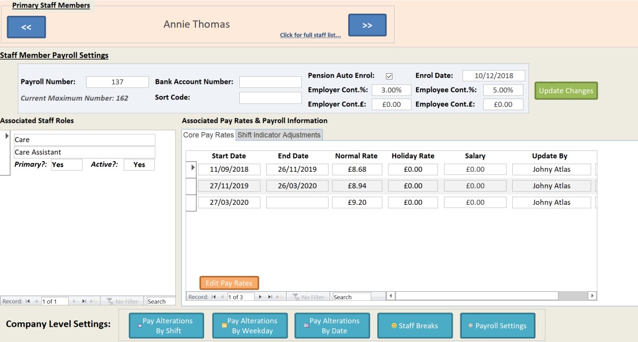This screenshot has height=342, width=638.
Task: Open Pay Alterations By Weekday
Action: [249, 326]
